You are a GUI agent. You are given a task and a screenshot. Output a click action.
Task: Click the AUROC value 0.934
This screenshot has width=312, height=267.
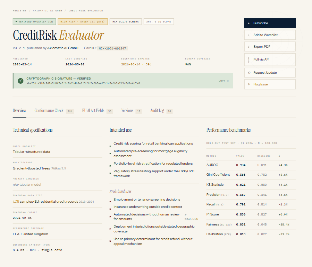coord(241,165)
